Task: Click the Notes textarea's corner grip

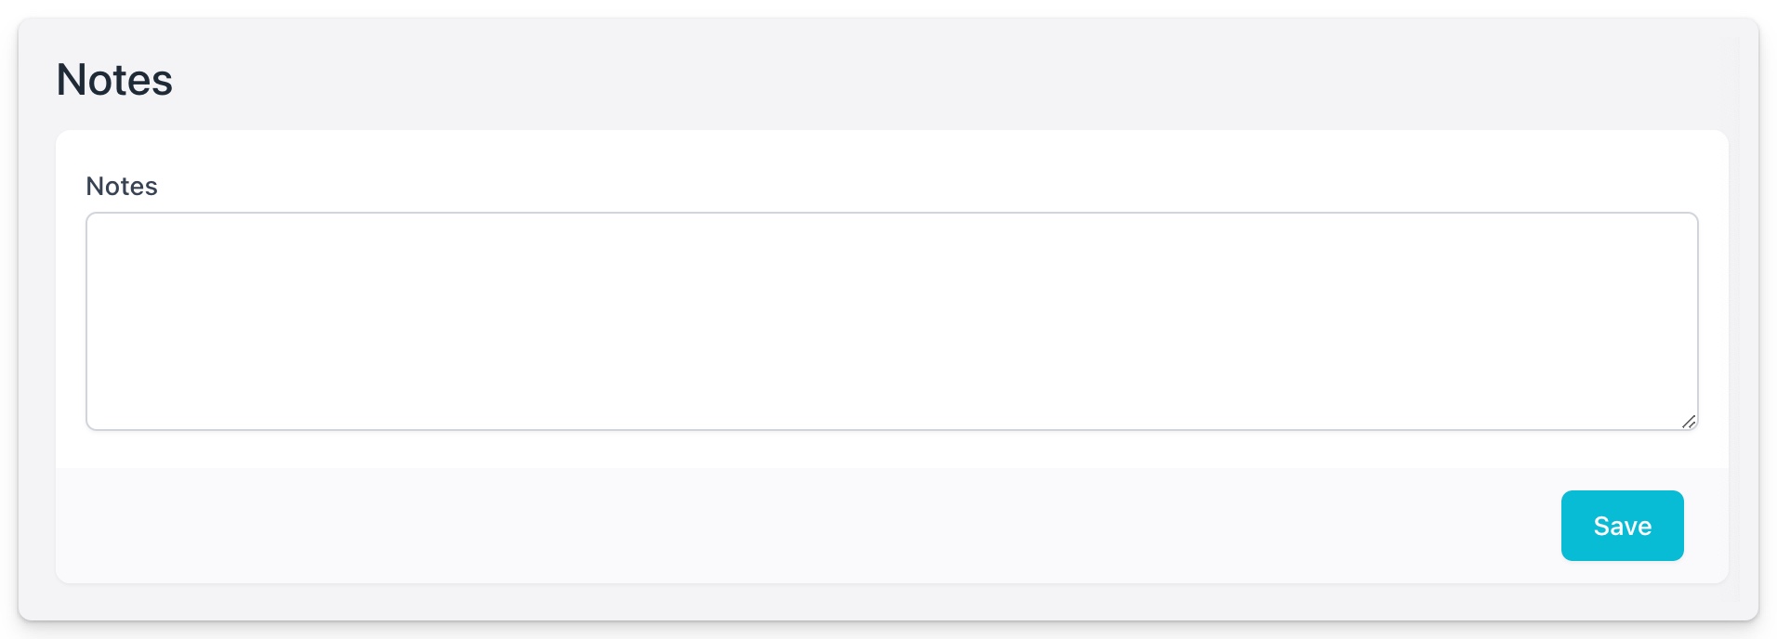Action: point(1689,422)
